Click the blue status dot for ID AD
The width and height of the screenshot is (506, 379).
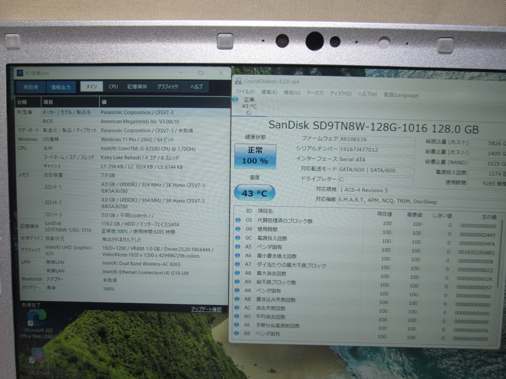pos(237,316)
